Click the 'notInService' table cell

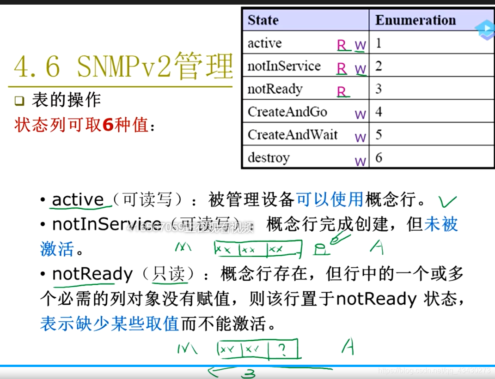(306, 66)
